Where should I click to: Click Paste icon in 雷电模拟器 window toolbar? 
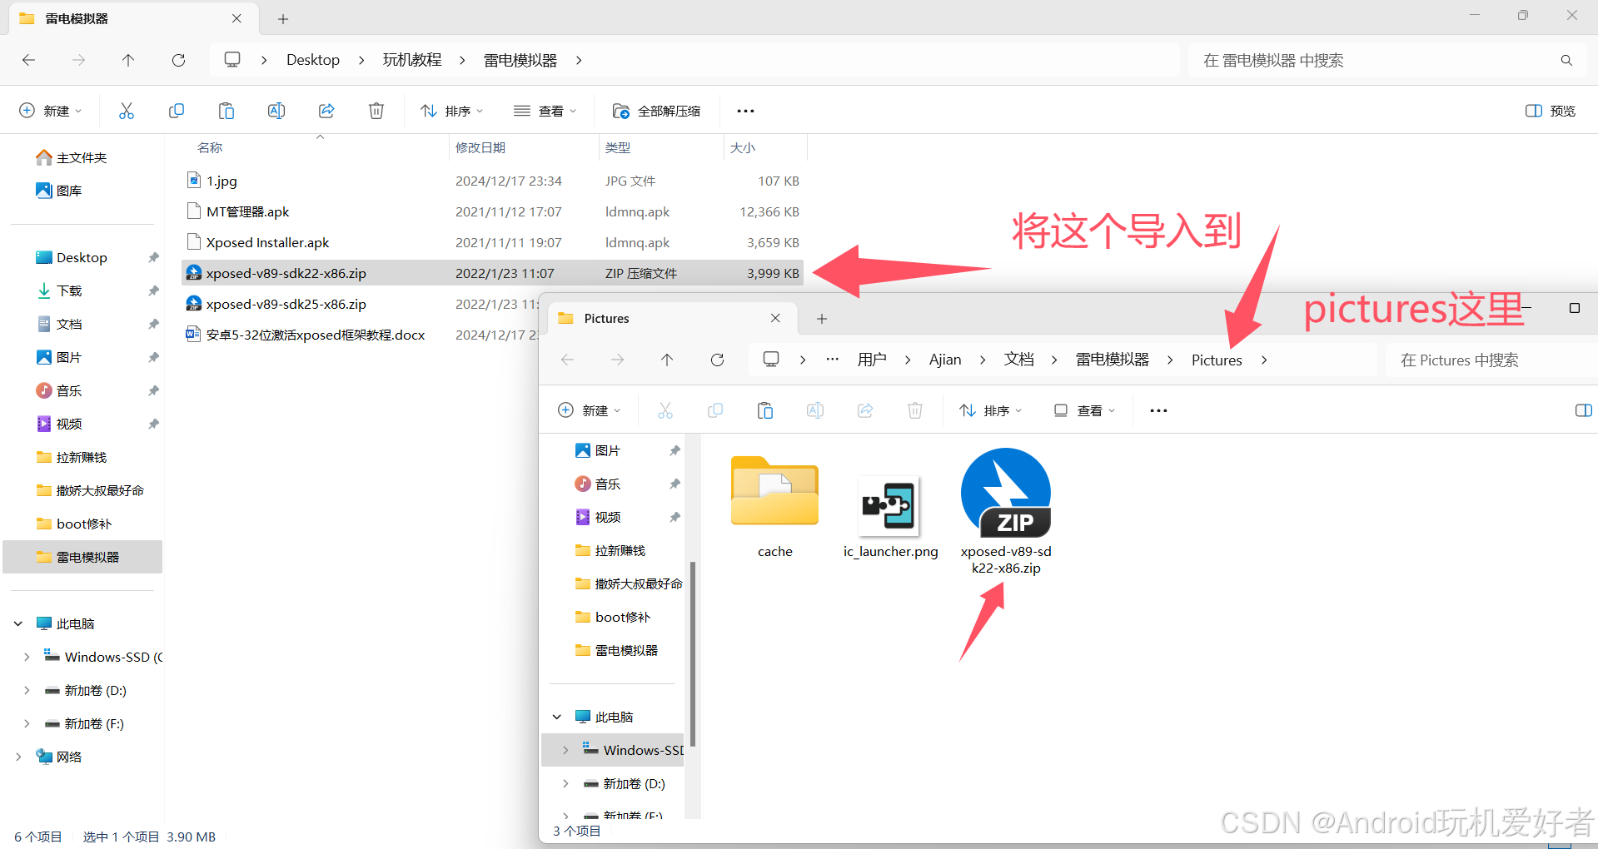click(227, 111)
